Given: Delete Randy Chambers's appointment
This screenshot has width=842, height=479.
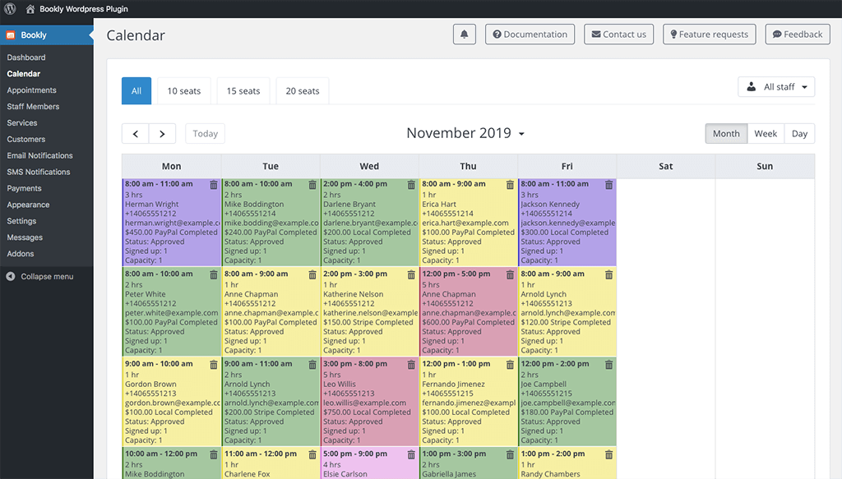Looking at the screenshot, I should pyautogui.click(x=608, y=455).
